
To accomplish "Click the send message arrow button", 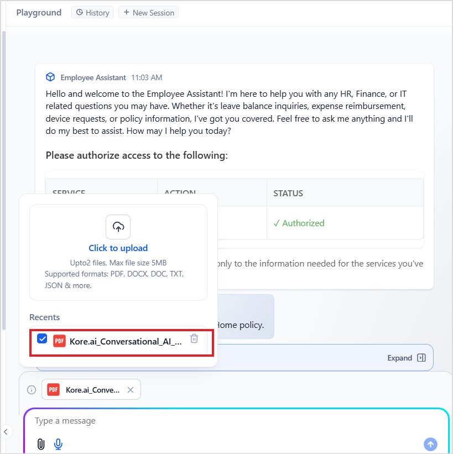I will (430, 444).
